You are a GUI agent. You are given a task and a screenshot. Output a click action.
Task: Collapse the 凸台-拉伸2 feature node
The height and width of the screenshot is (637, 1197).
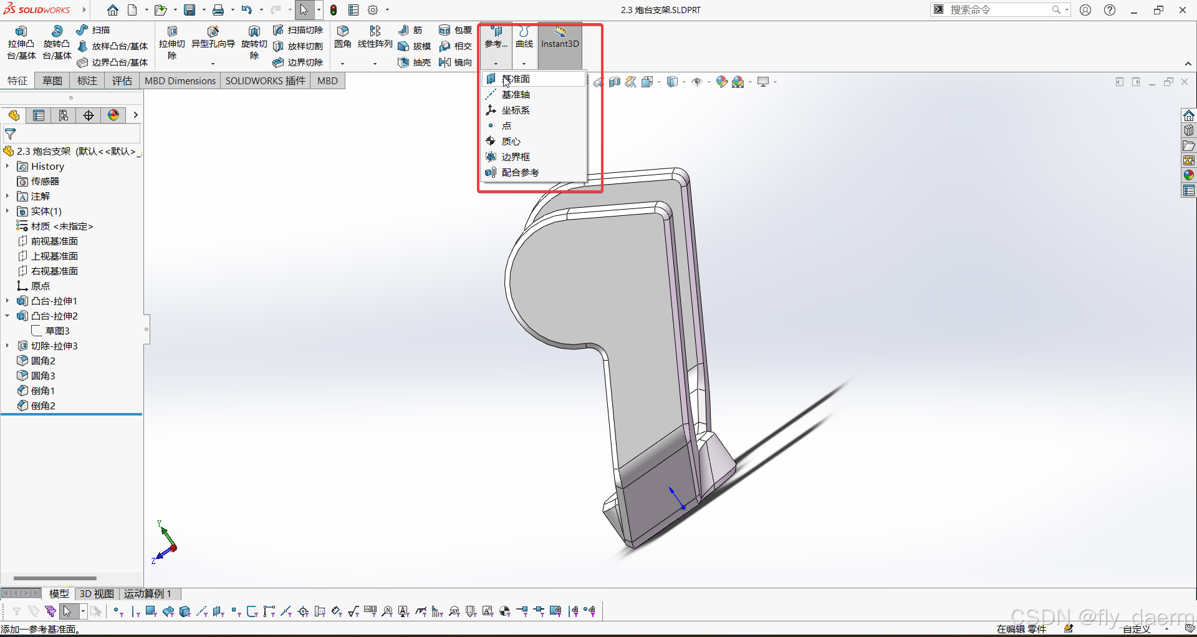(x=7, y=316)
